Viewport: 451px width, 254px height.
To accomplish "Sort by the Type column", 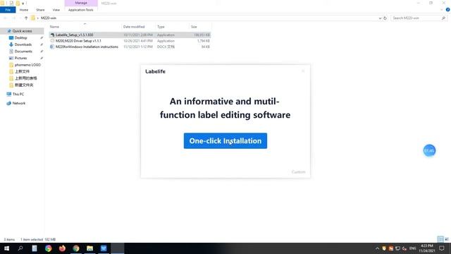I will point(161,27).
